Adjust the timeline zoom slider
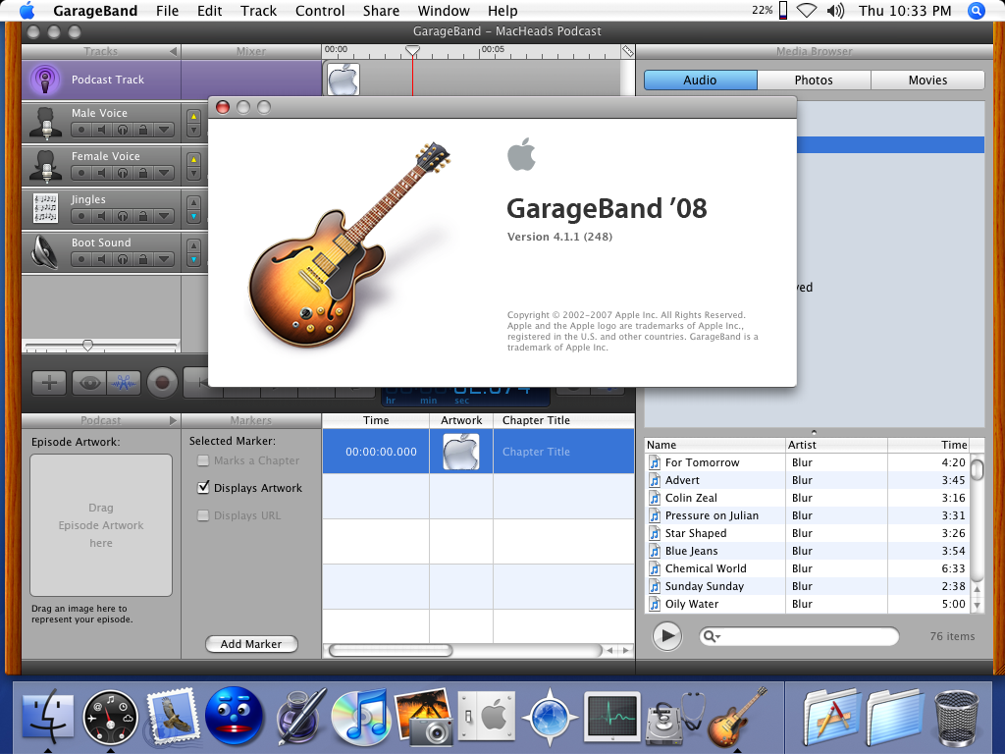This screenshot has width=1005, height=754. tap(87, 346)
